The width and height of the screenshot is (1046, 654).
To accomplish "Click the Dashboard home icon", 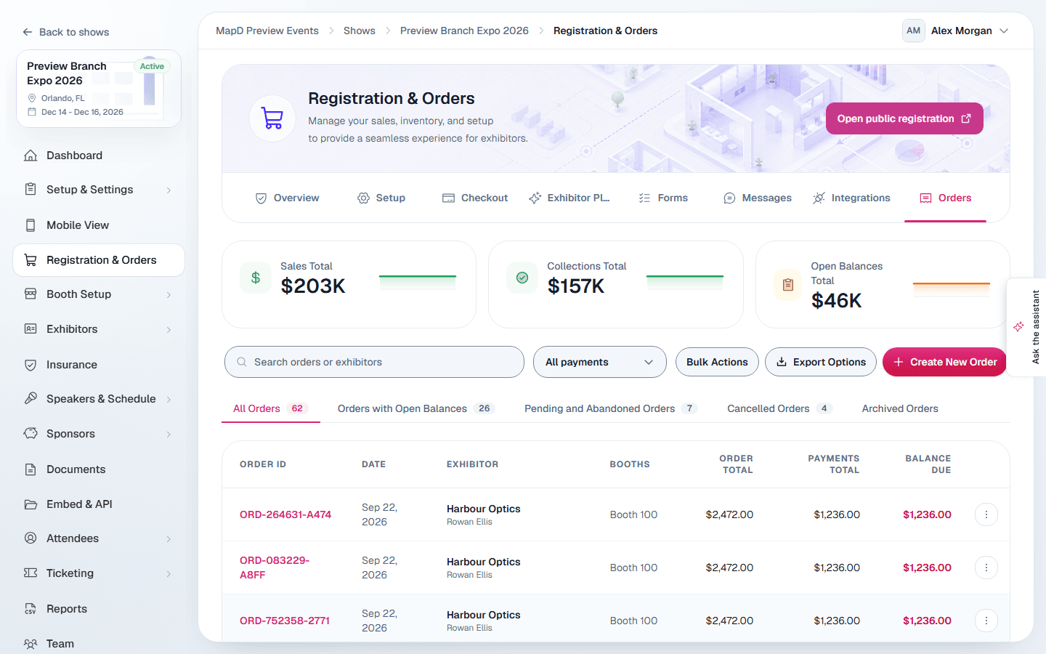I will pos(31,156).
